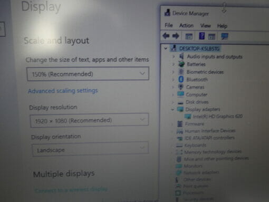Select the Disk drives category
This screenshot has height=202, width=269.
coord(197,102)
